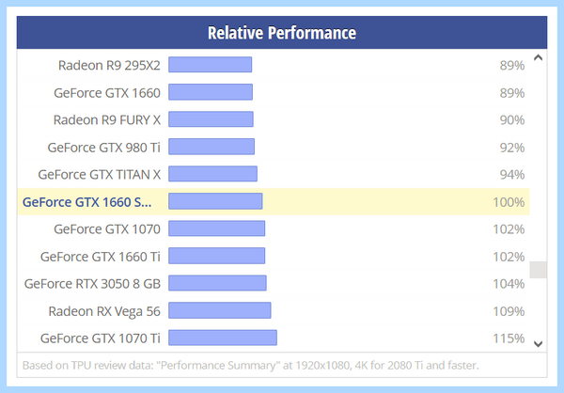
Task: Click the scroll up arrow
Action: tap(538, 57)
